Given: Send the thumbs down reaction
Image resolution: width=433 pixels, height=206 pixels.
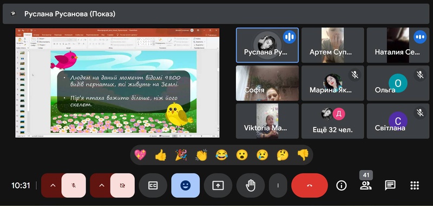Looking at the screenshot, I should [x=303, y=155].
